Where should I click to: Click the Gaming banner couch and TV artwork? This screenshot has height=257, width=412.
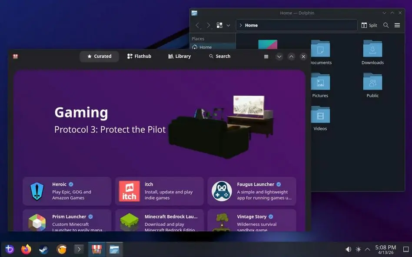221,127
